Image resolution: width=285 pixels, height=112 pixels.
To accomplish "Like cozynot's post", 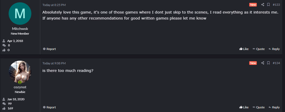I will coord(244,107).
